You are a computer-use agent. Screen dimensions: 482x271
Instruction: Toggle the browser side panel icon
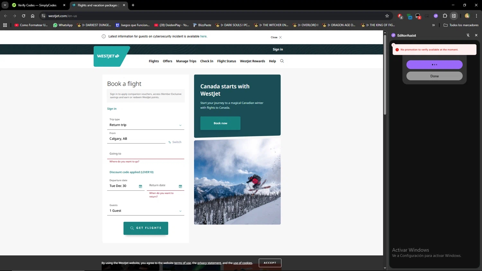pyautogui.click(x=454, y=16)
